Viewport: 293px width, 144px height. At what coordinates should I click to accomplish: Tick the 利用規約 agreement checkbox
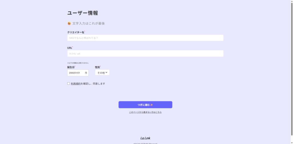tap(69, 84)
